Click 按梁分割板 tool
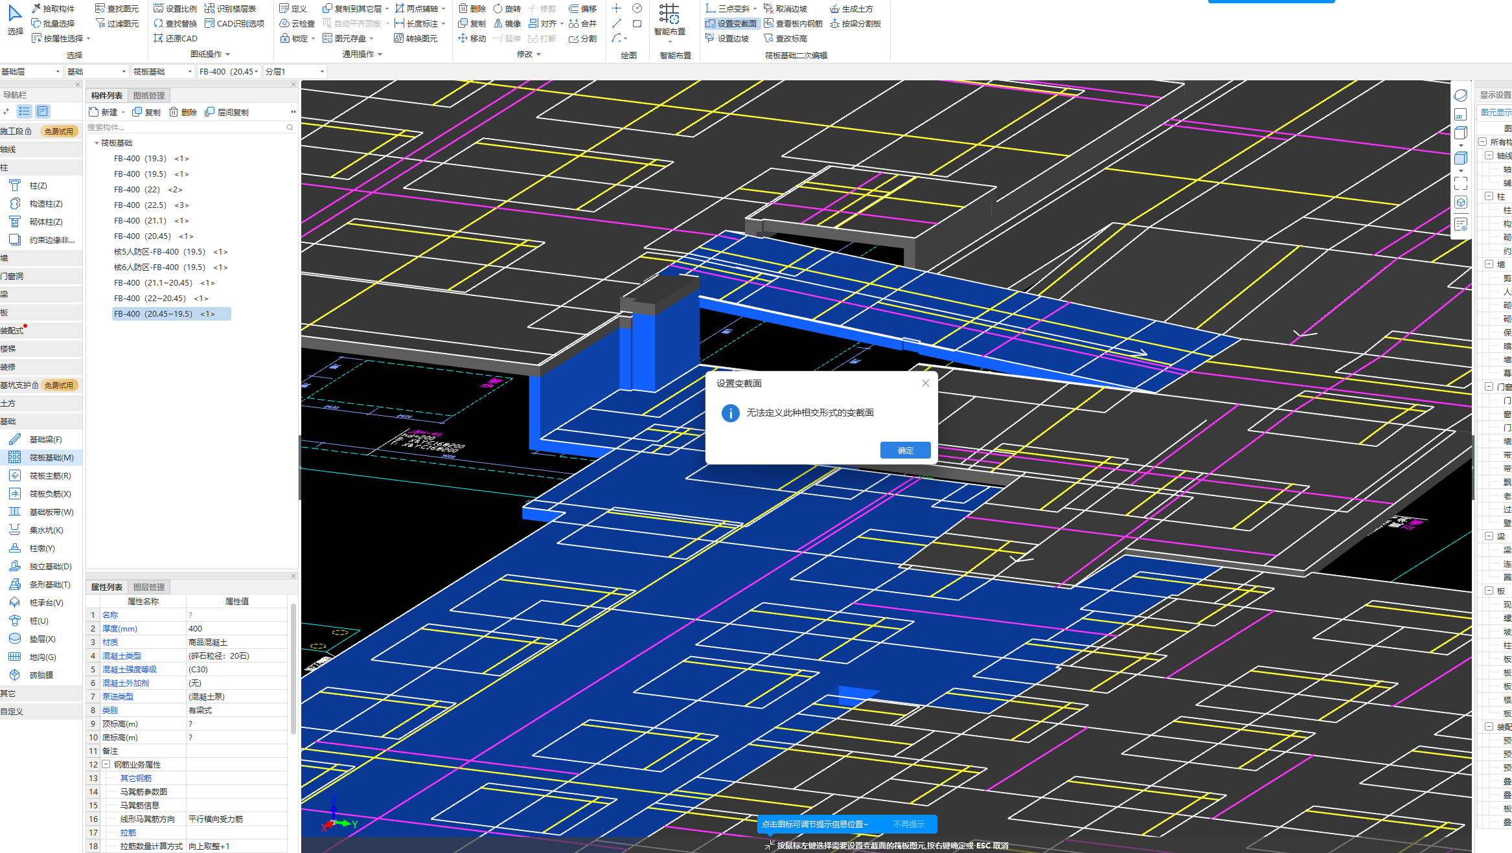This screenshot has height=853, width=1512. pos(855,23)
